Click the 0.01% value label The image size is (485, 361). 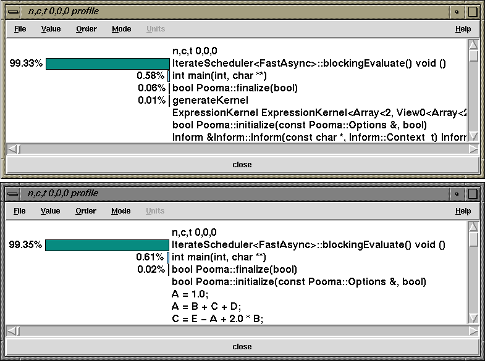pyautogui.click(x=151, y=101)
